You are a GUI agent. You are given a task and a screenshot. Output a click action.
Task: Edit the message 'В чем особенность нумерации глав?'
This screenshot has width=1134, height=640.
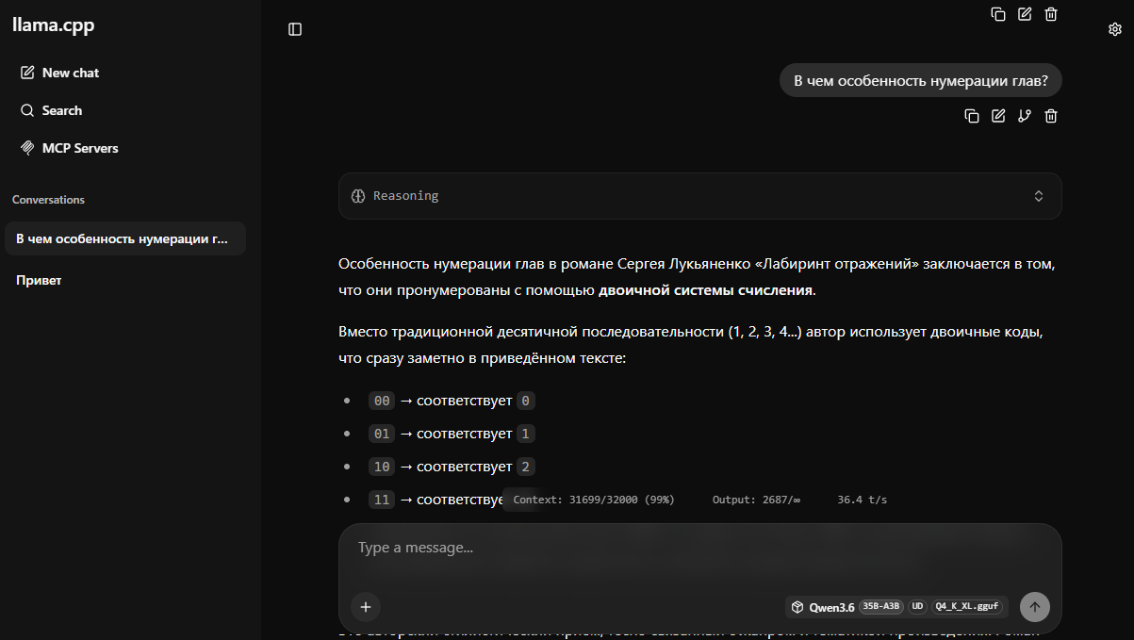click(998, 116)
